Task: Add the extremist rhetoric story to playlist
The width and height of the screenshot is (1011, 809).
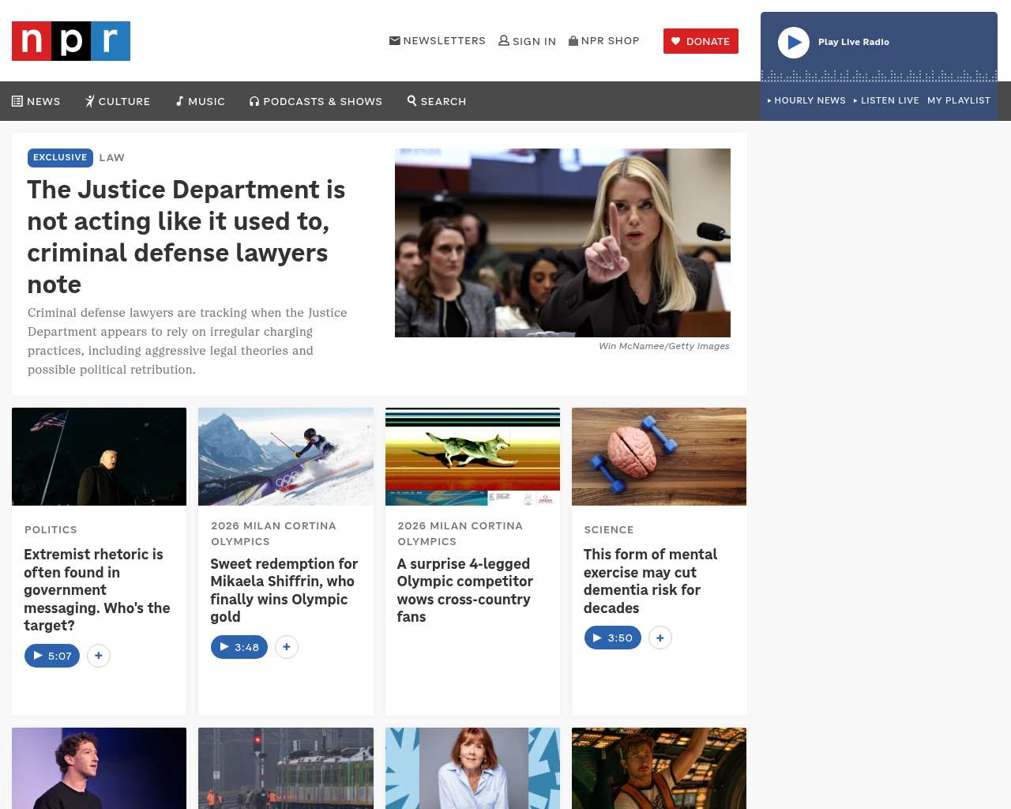Action: coord(99,656)
